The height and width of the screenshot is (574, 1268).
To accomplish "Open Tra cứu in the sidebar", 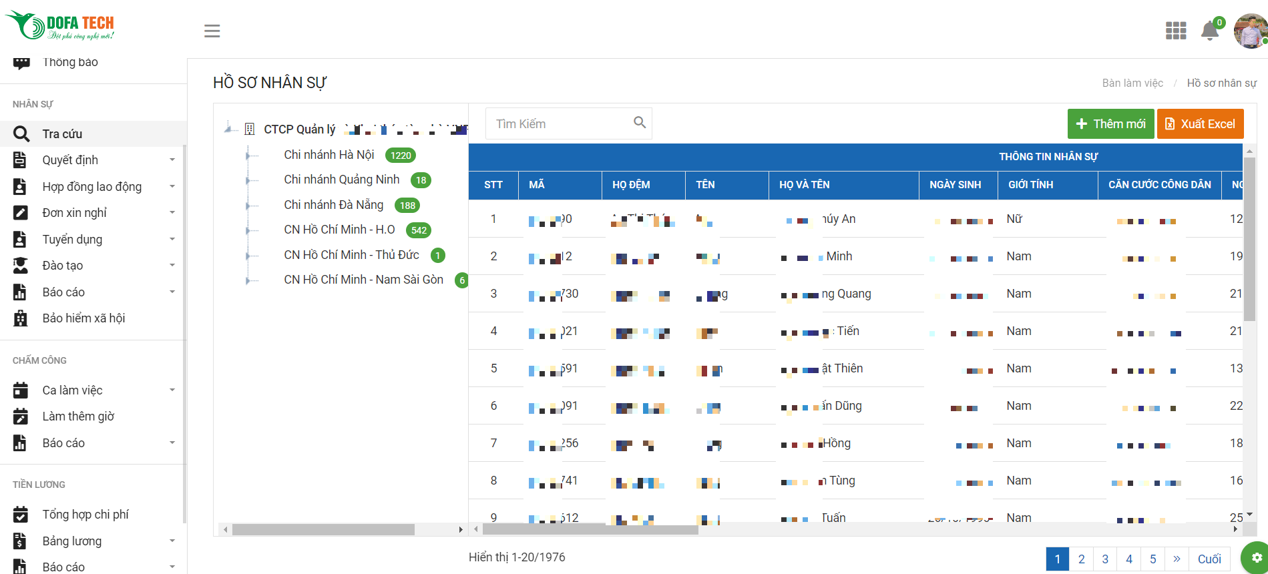I will (x=62, y=134).
